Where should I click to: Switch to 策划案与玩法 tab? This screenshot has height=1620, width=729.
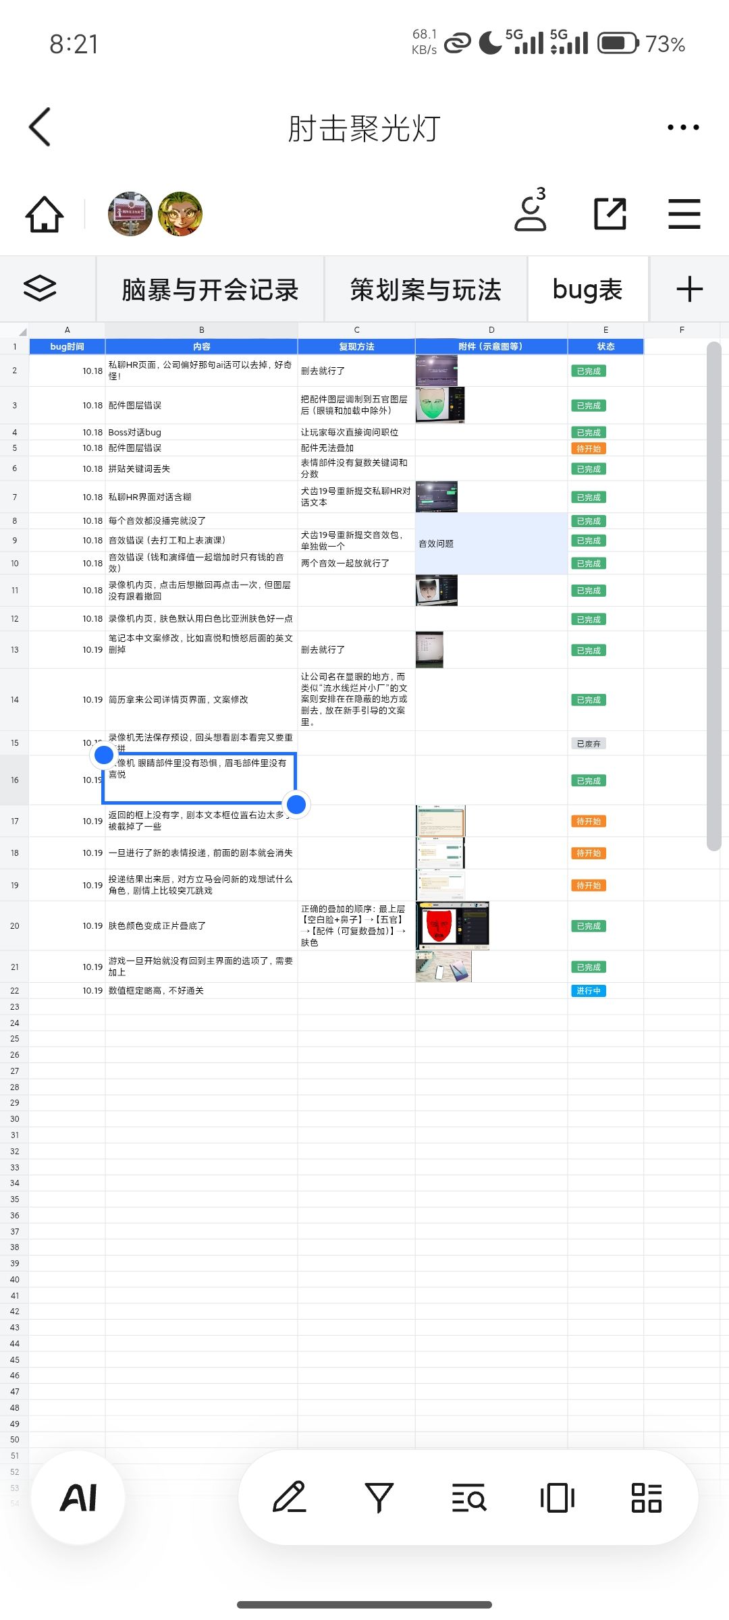(x=426, y=290)
